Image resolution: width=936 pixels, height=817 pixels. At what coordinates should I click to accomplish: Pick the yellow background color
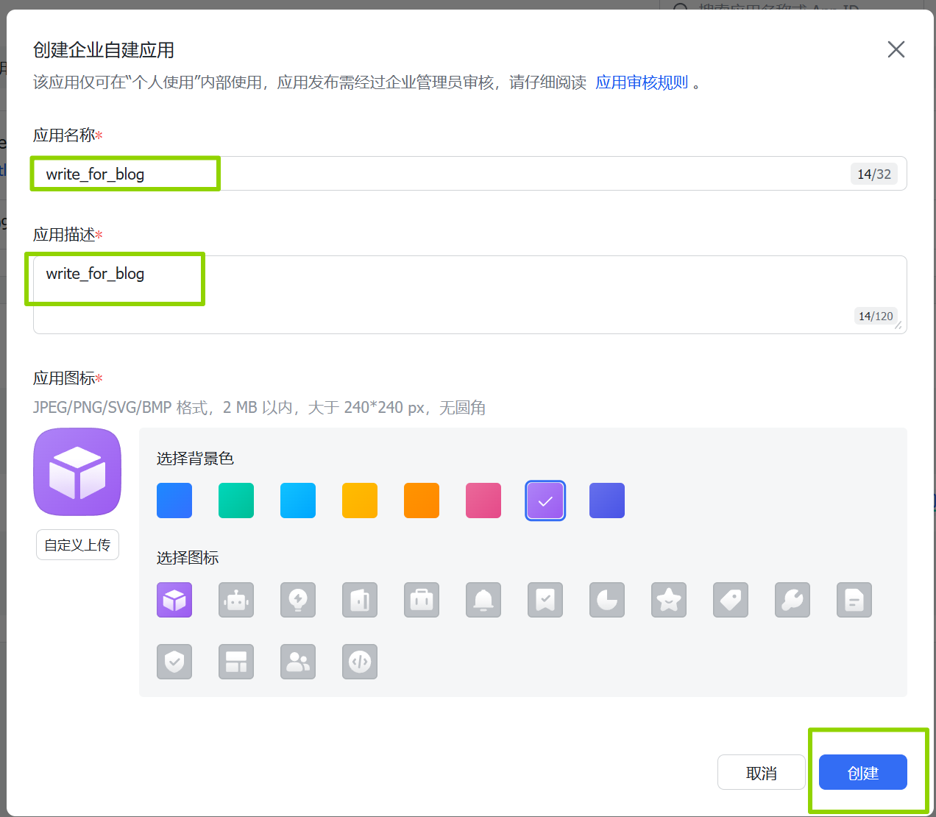point(360,501)
